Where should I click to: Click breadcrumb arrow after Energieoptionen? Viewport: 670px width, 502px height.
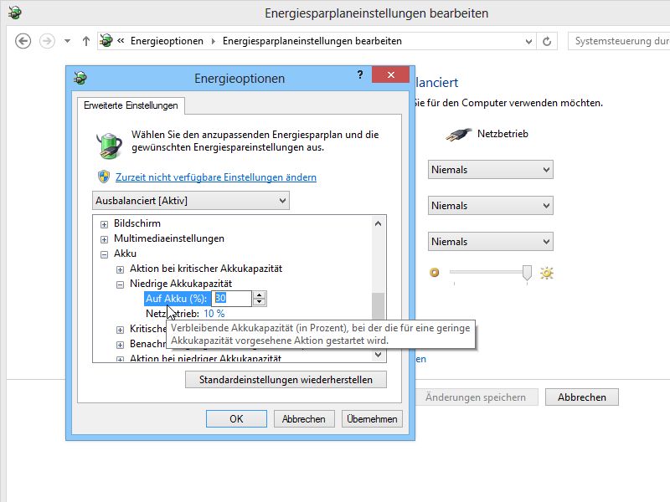tap(214, 41)
